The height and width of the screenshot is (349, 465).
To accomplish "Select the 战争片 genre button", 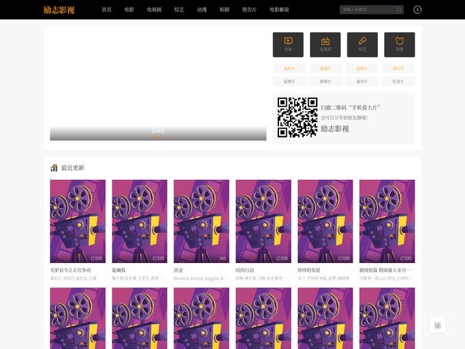I will tap(362, 81).
